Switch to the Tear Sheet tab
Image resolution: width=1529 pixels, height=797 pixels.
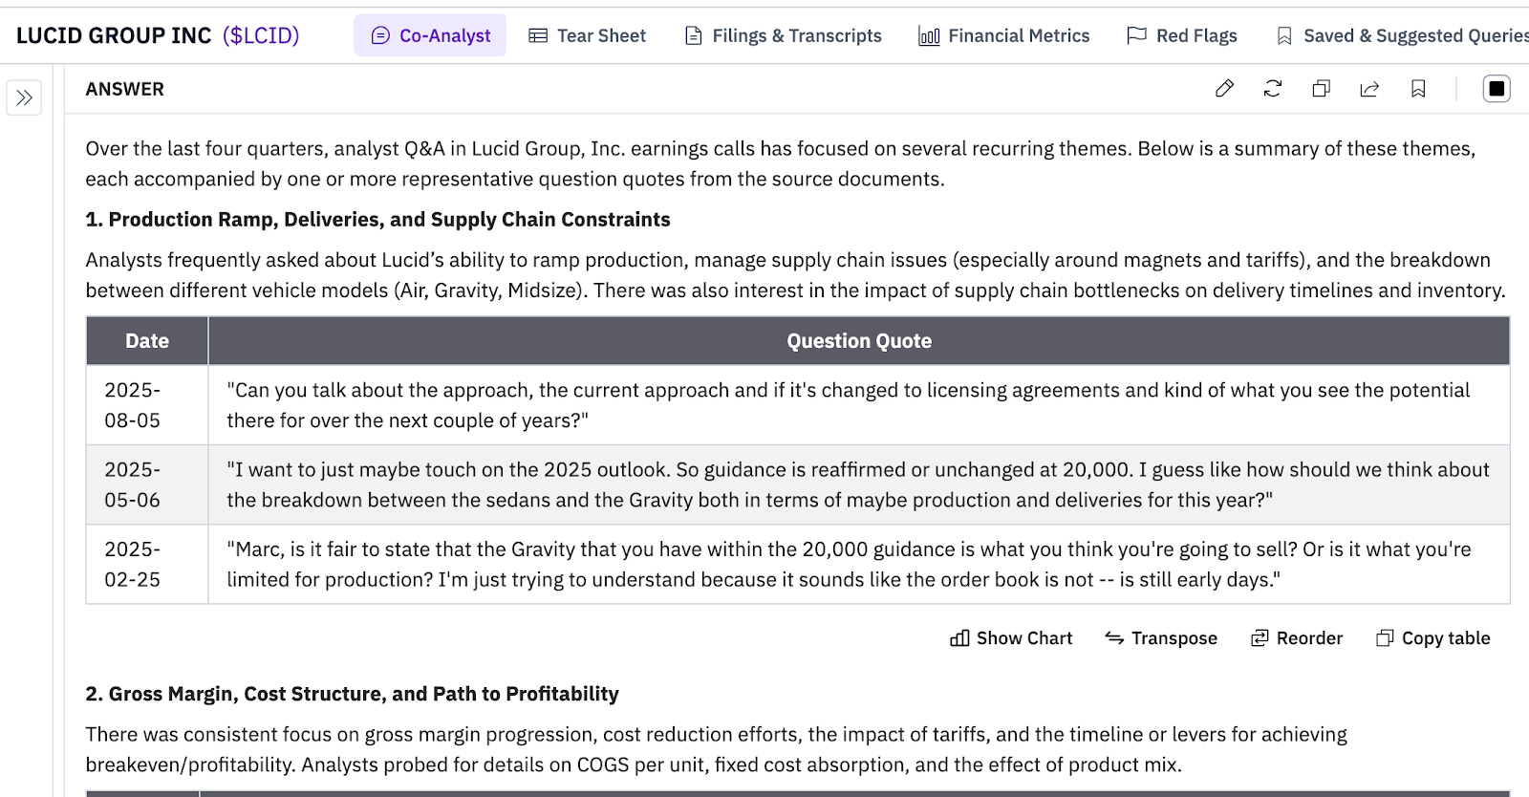point(588,35)
